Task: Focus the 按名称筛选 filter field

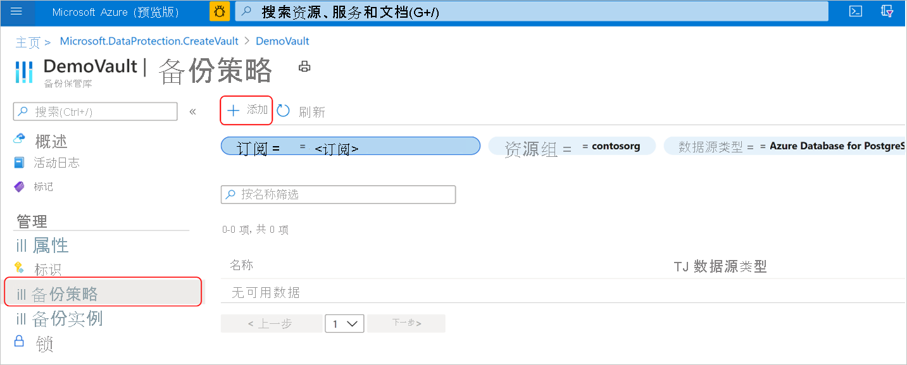Action: [x=338, y=195]
